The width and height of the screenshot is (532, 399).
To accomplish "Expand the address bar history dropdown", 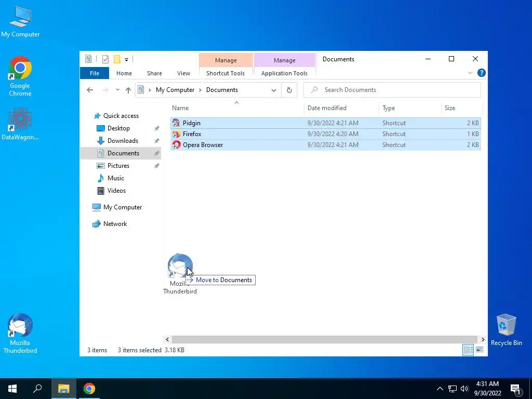I will point(273,90).
